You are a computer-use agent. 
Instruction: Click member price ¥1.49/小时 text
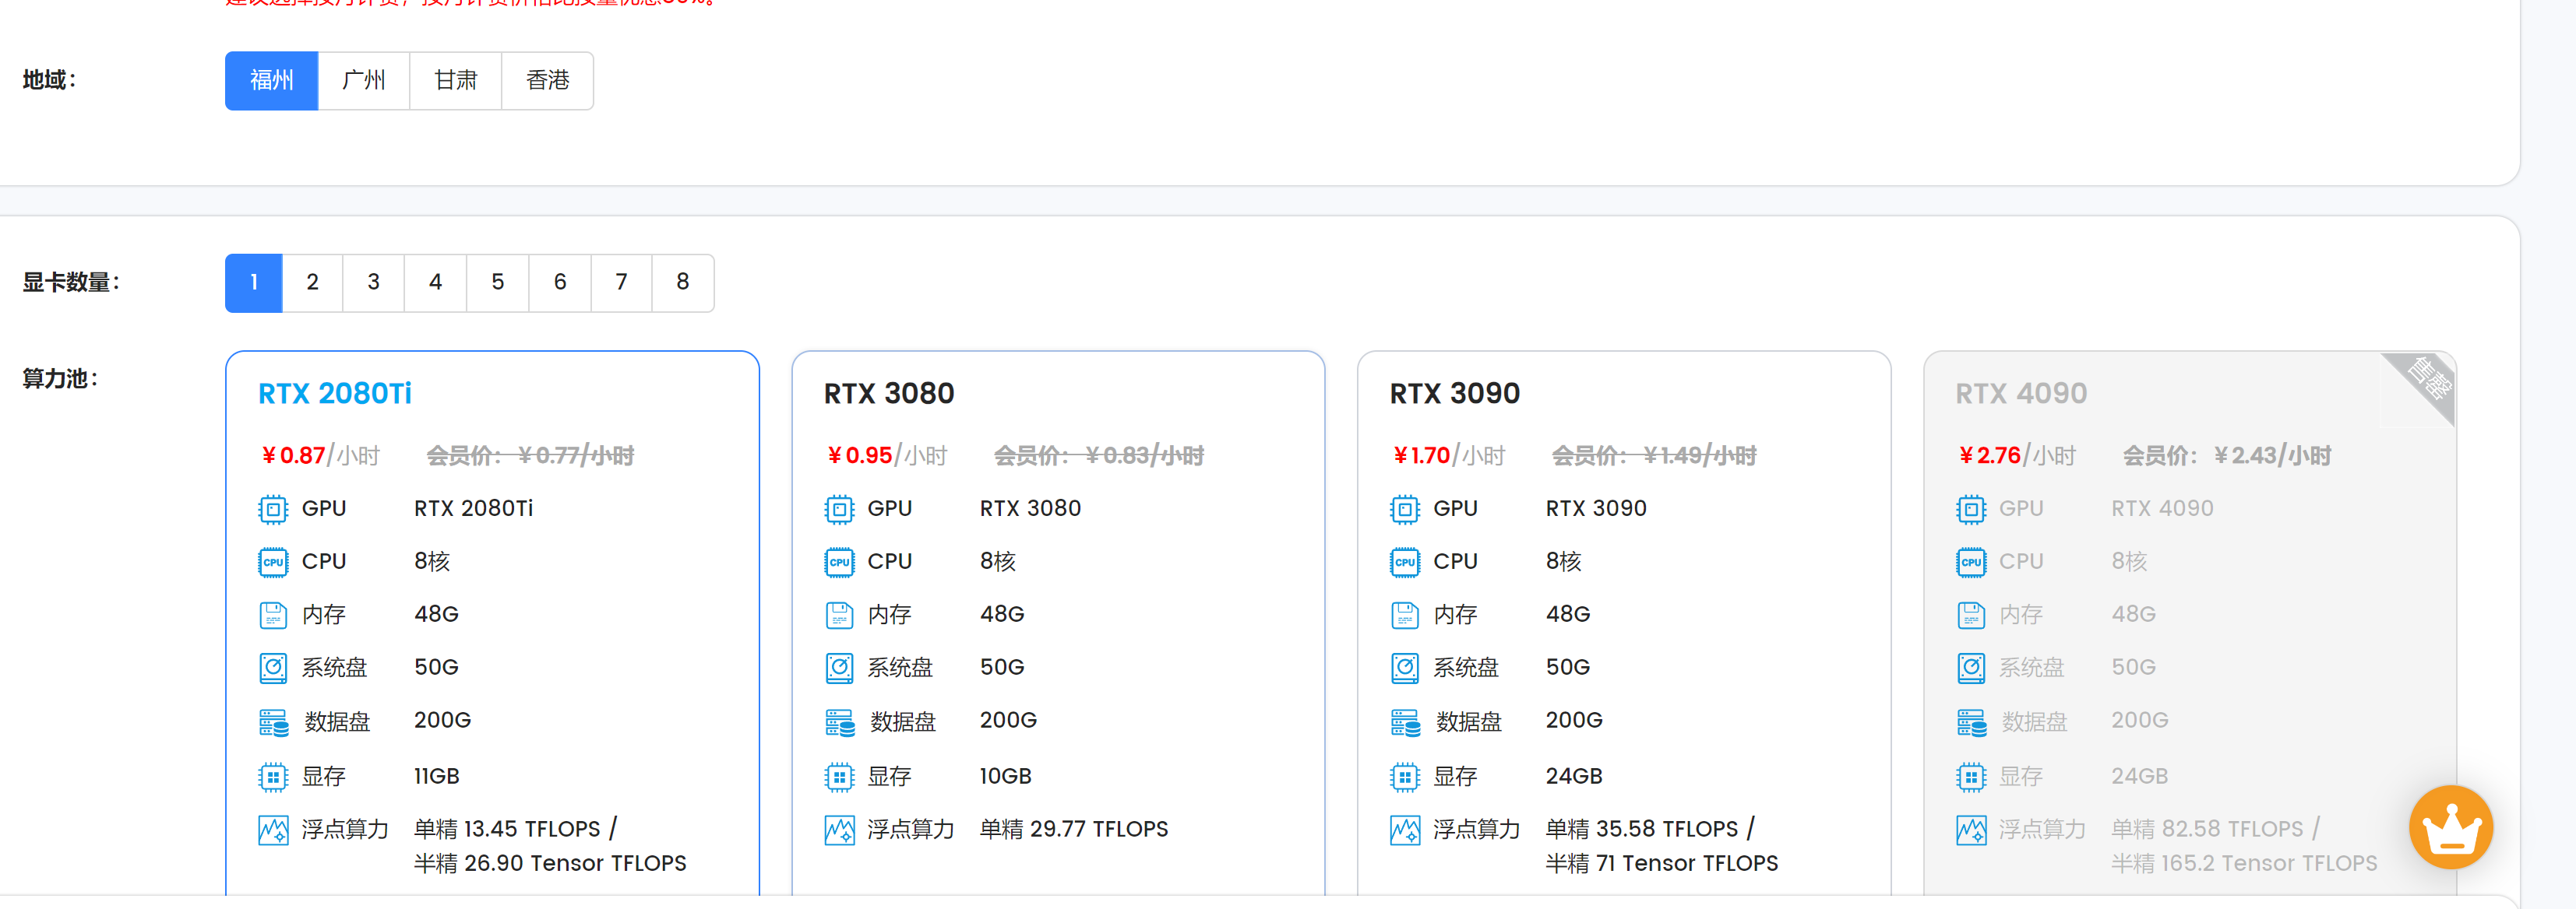[1654, 457]
